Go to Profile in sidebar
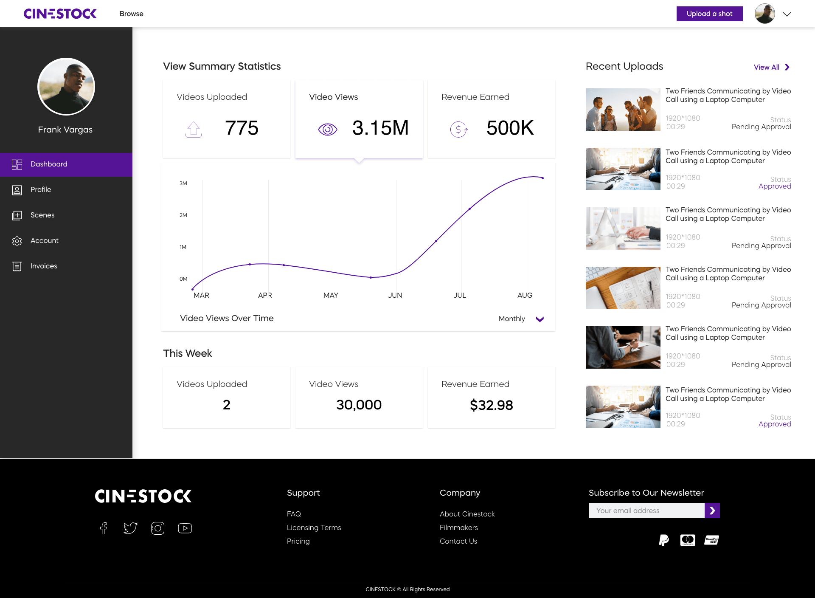Screen dimensions: 815x598 [41, 189]
